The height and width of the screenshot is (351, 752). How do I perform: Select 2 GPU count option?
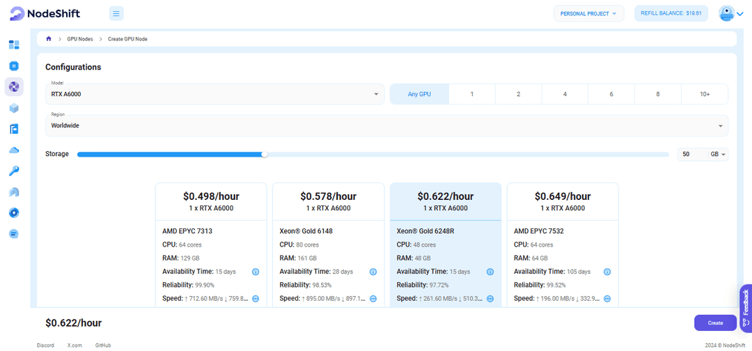519,95
